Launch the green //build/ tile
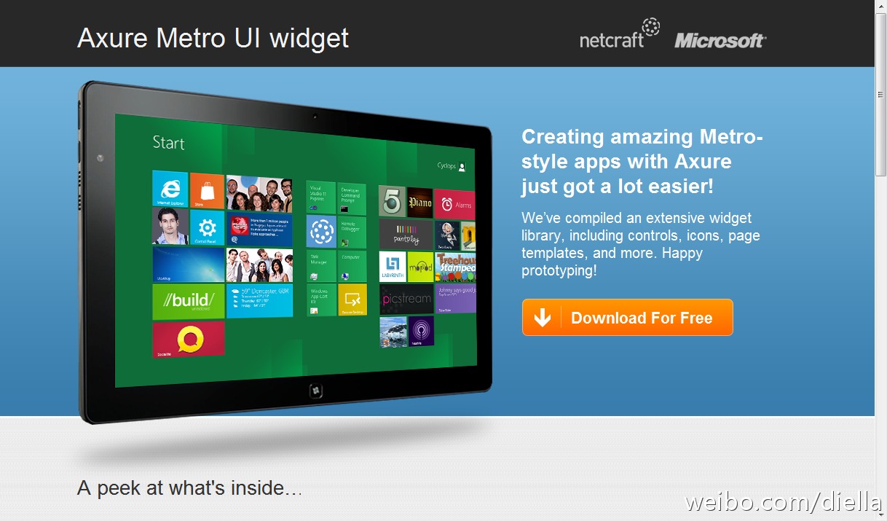This screenshot has height=521, width=887. [189, 302]
